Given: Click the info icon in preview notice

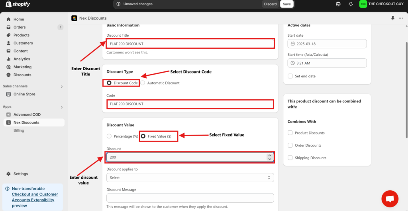Looking at the screenshot, I should coord(7,189).
